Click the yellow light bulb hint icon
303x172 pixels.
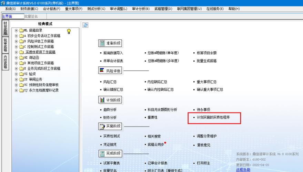pos(69,31)
